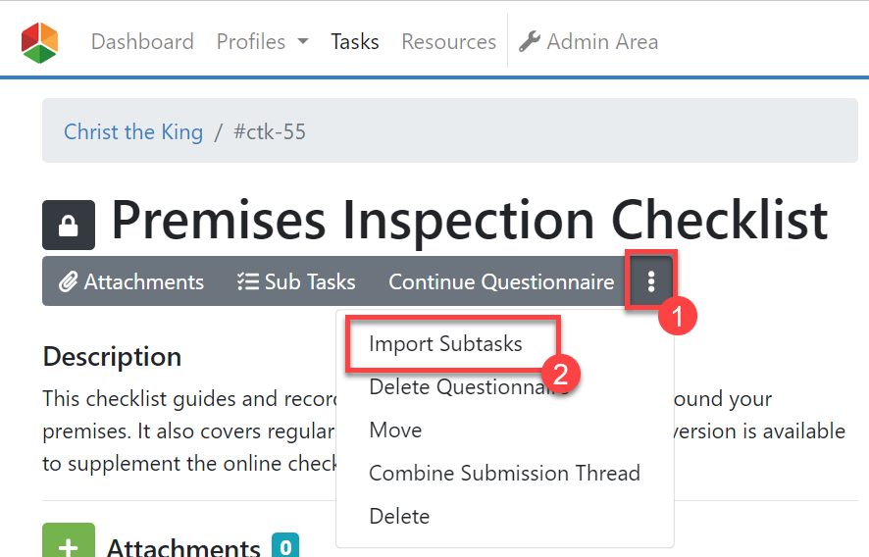Expand the Profiles dropdown
This screenshot has height=557, width=869.
point(262,42)
